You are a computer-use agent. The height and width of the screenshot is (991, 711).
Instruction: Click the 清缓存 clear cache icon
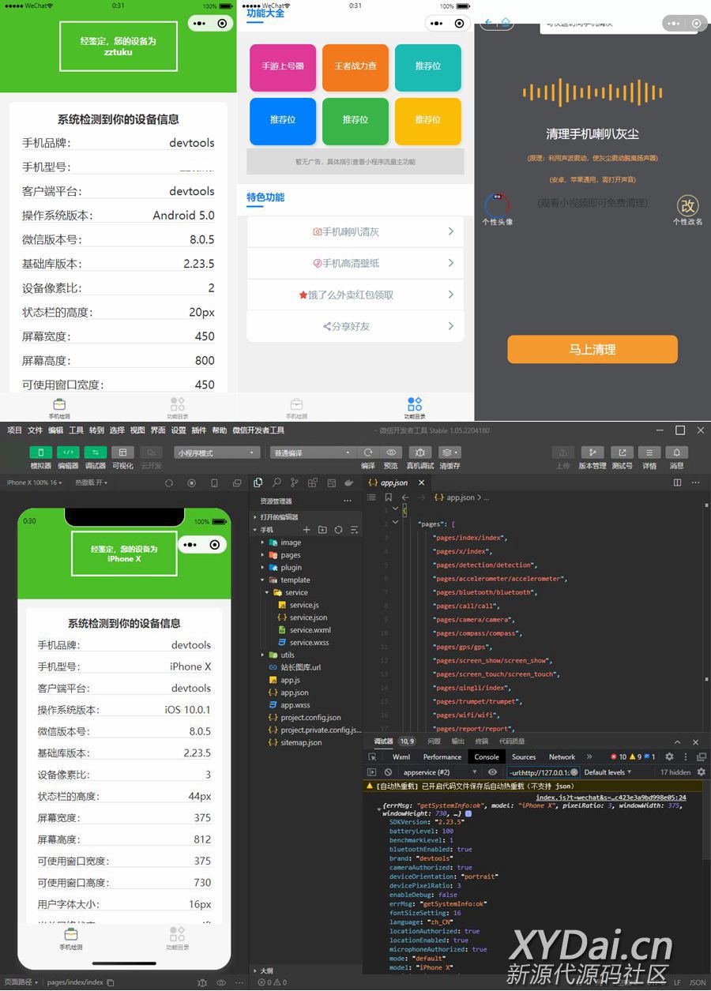tap(449, 452)
